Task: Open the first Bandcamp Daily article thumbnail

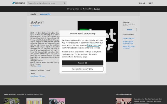Action: click(11, 101)
